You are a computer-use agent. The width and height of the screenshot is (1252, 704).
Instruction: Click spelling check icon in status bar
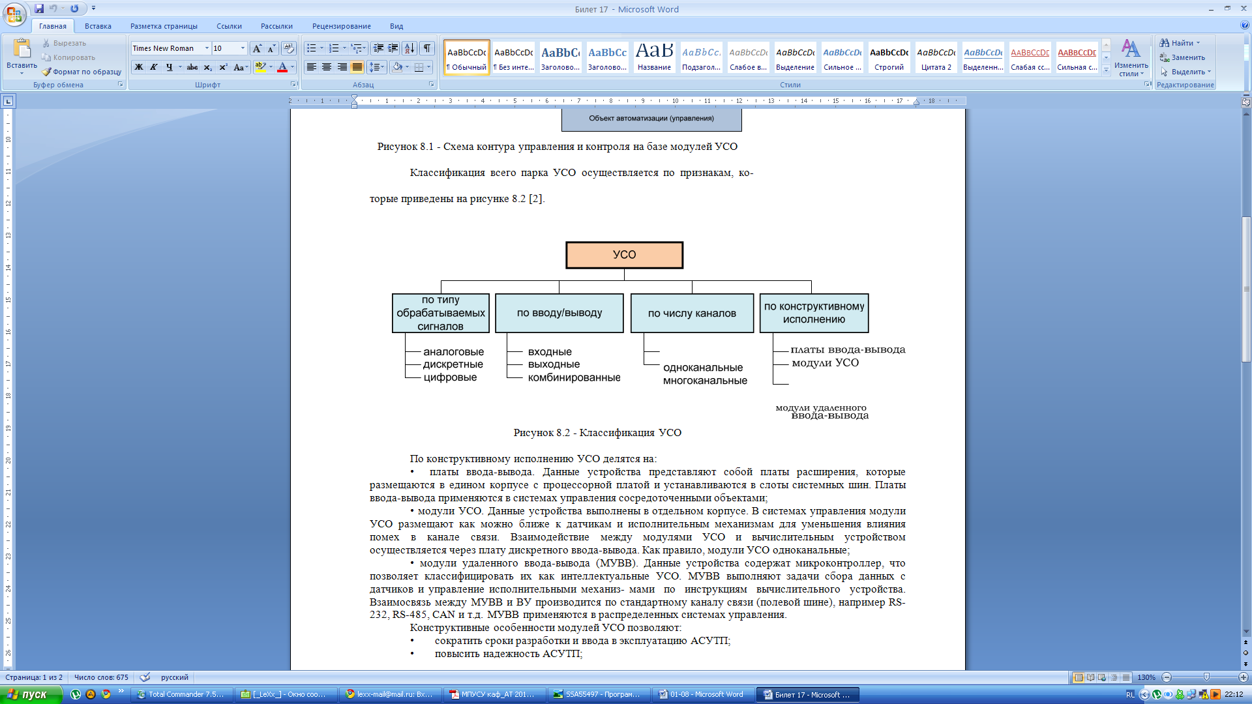click(145, 677)
